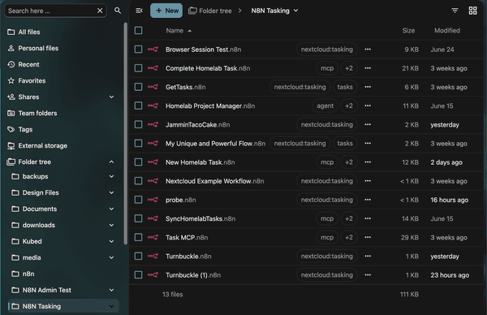487x315 pixels.
Task: Expand the media folder chevron
Action: [x=111, y=257]
